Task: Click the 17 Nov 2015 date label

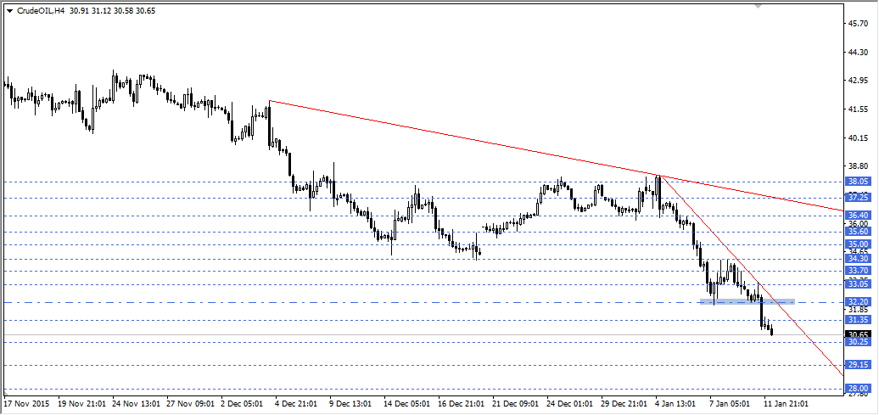Action: (x=27, y=403)
